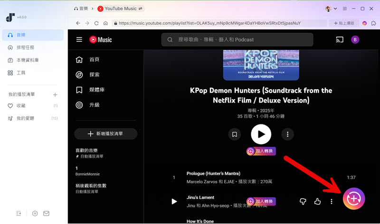Dislike Jinu's Lament track
This screenshot has height=224, width=380.
(x=303, y=202)
